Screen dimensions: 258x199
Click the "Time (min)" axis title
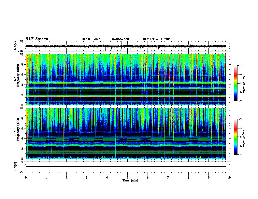click(130, 180)
